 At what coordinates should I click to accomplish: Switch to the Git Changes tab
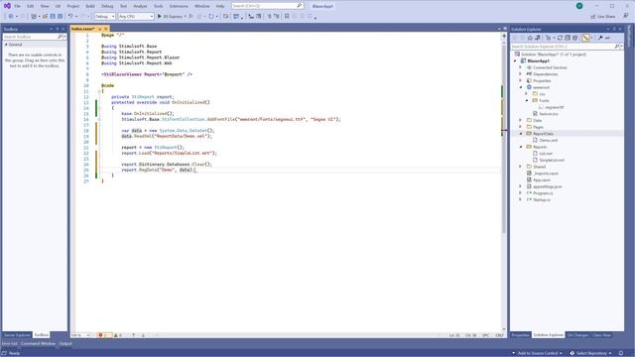577,335
